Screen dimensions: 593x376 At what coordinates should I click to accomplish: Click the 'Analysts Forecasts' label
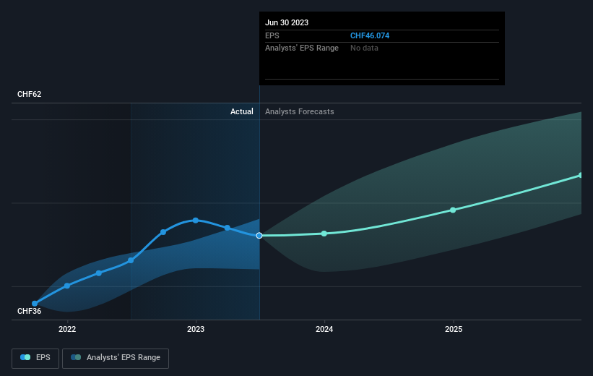[x=300, y=111]
